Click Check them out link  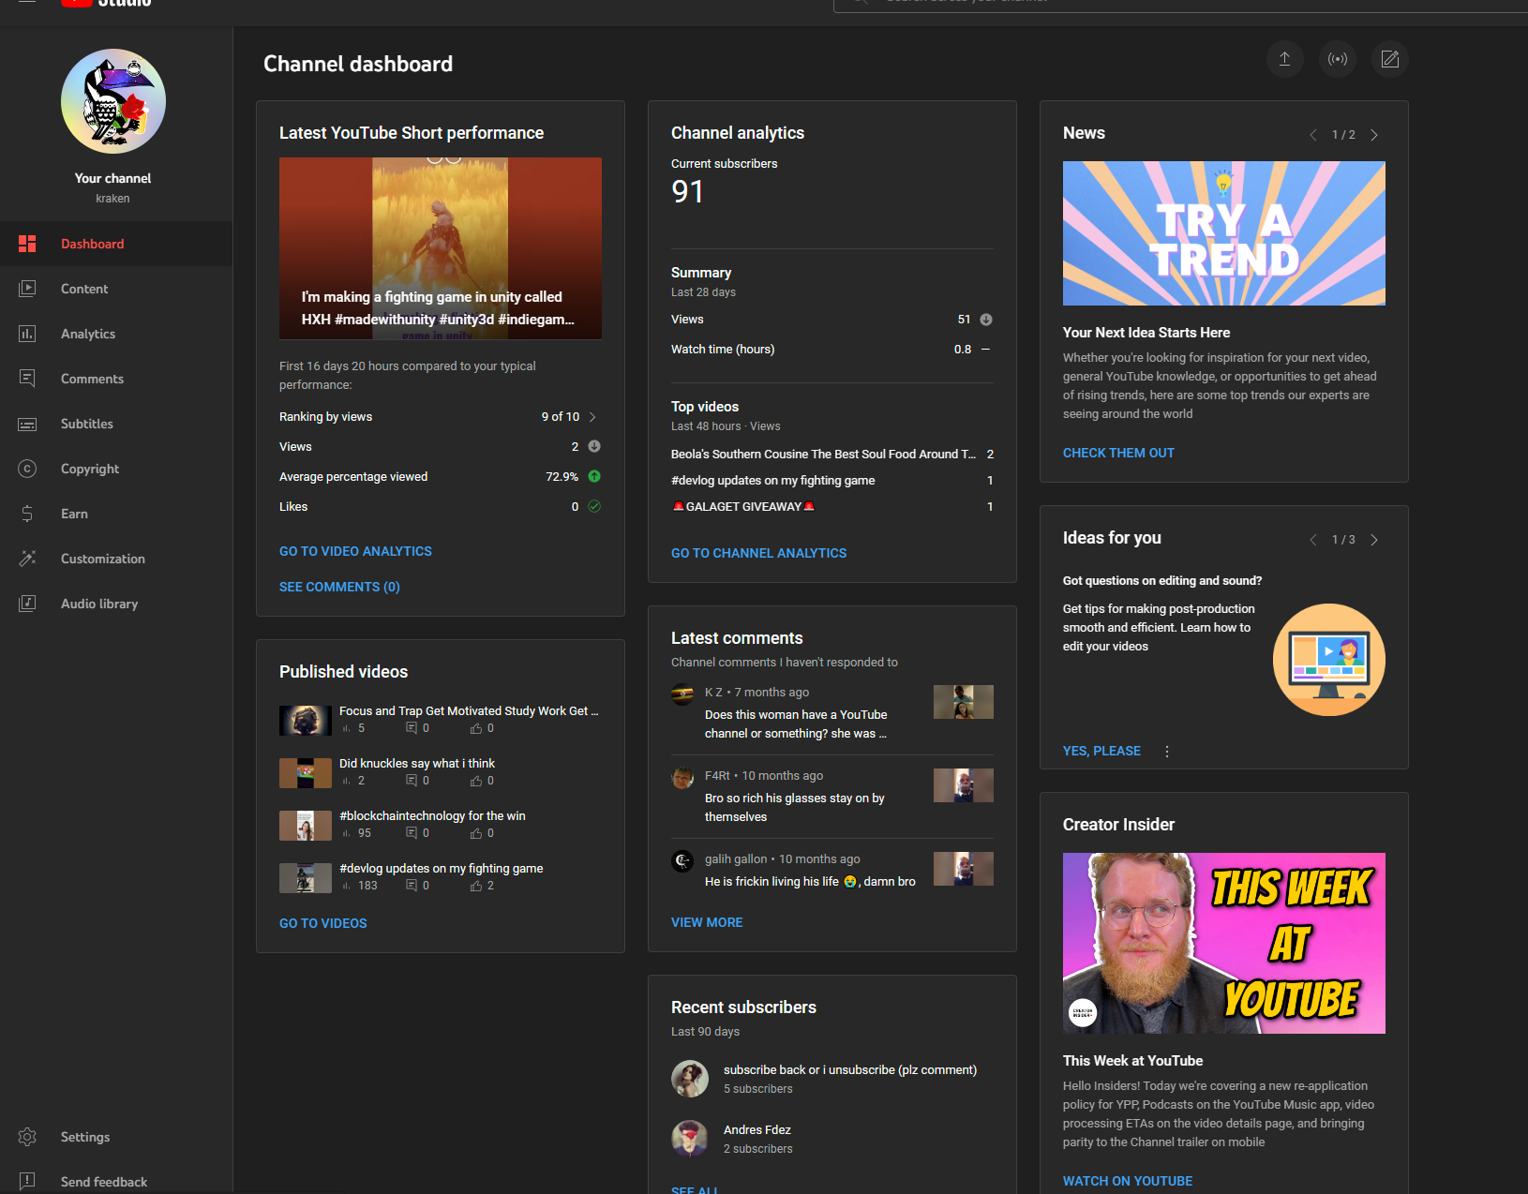[1118, 453]
